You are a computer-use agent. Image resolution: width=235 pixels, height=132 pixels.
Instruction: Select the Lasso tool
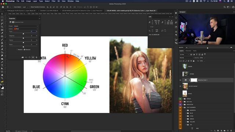pyautogui.click(x=2, y=20)
